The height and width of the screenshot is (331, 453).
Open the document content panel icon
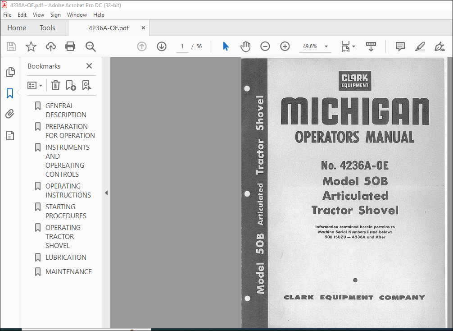10,135
